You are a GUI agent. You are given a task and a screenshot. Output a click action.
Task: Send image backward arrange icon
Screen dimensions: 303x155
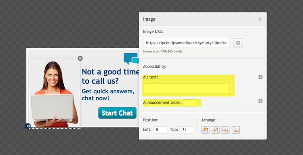pos(225,130)
